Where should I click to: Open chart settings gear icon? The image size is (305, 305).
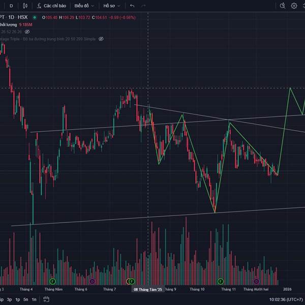coord(294,6)
